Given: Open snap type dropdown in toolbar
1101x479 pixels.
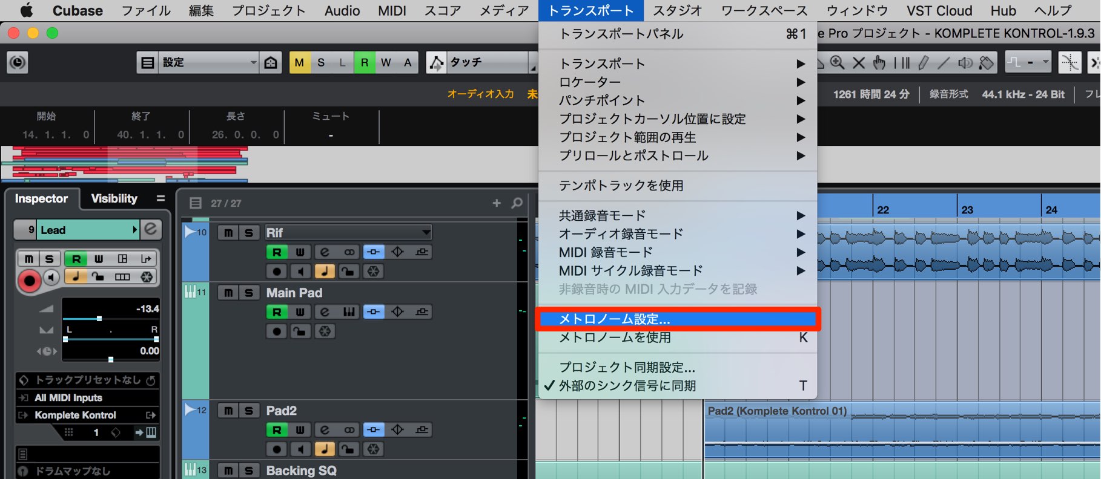Looking at the screenshot, I should [x=1028, y=62].
